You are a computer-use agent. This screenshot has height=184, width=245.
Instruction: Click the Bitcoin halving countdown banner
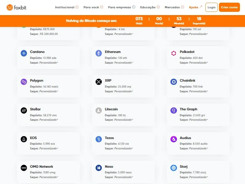122,21
